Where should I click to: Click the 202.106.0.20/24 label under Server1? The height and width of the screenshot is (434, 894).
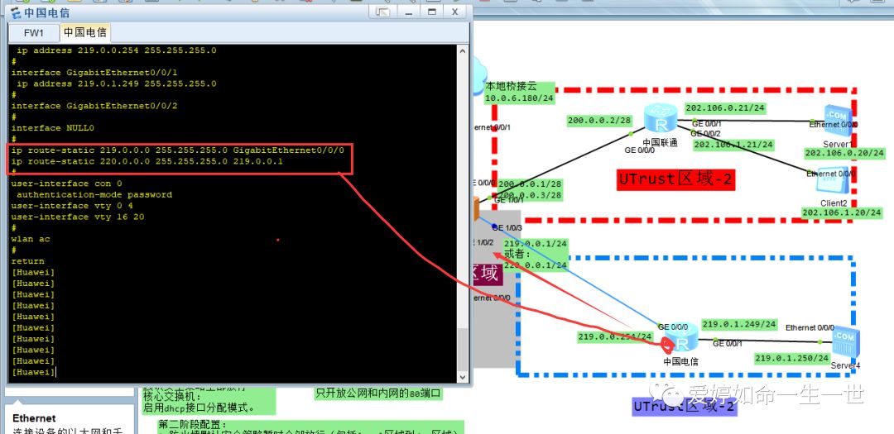(x=844, y=153)
